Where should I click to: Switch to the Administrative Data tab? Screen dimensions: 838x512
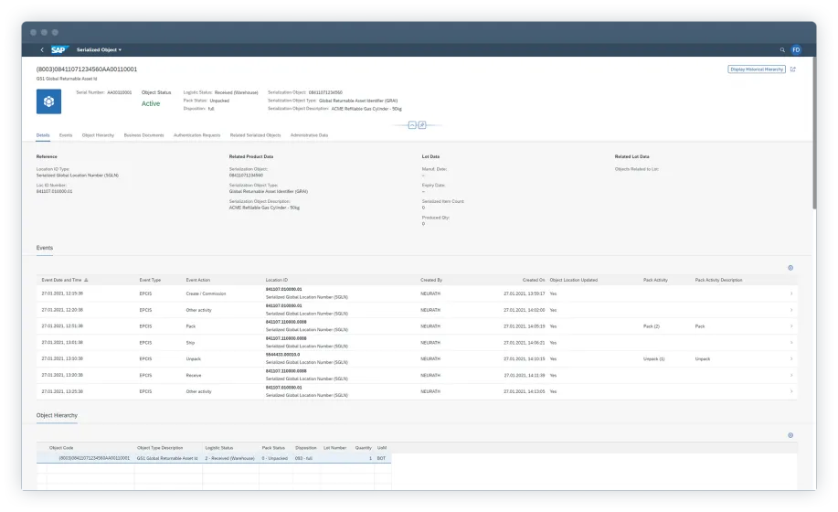coord(309,134)
